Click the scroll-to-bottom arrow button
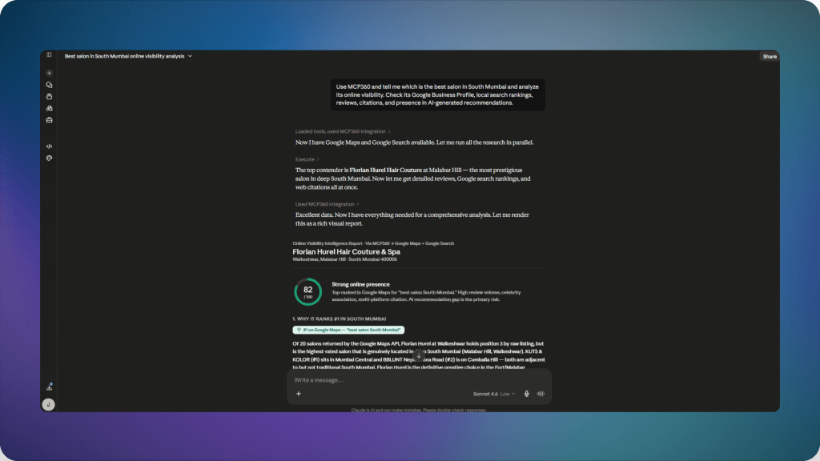This screenshot has width=820, height=461. tap(418, 355)
